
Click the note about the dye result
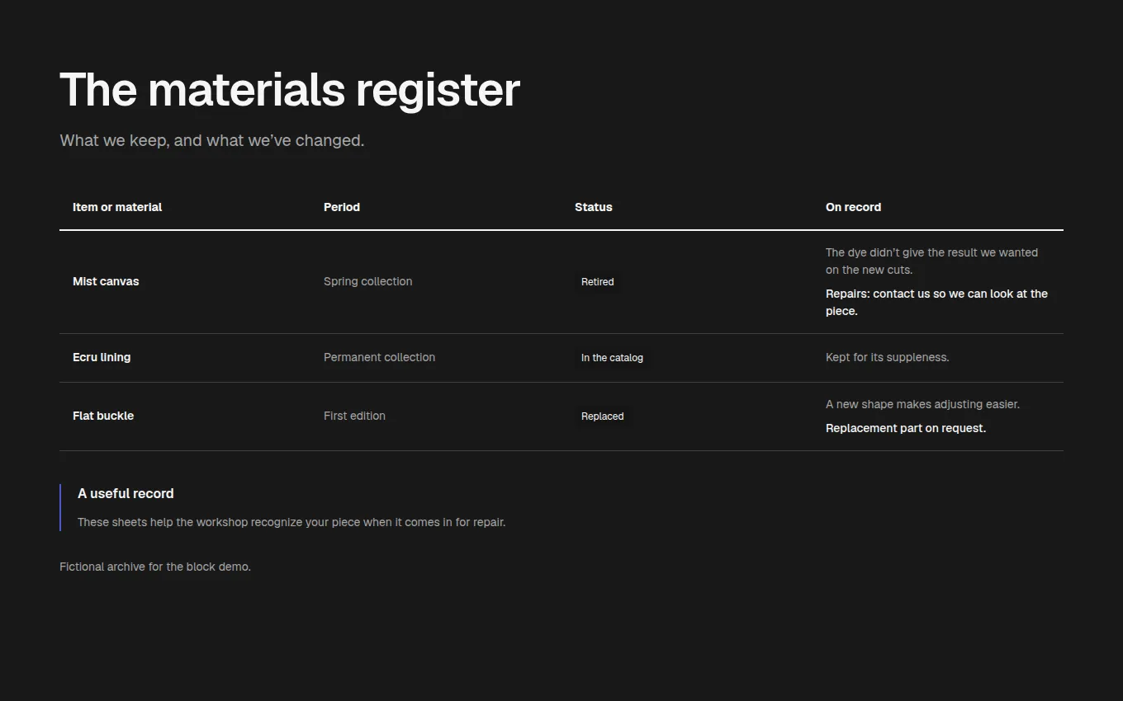pos(932,261)
